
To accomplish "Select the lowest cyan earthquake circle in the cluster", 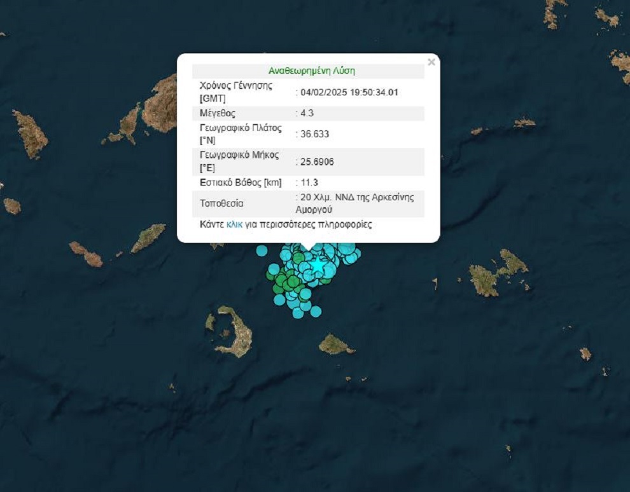I will click(x=316, y=311).
